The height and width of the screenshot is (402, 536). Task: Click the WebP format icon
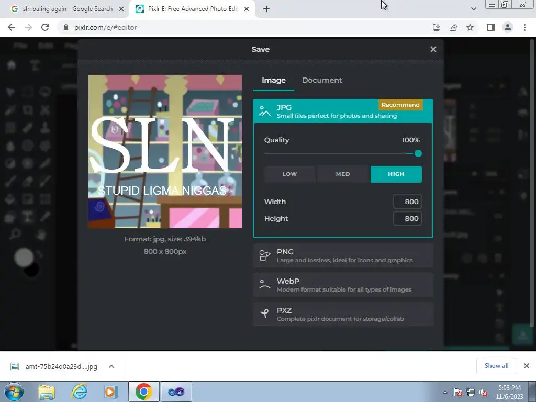tap(264, 284)
